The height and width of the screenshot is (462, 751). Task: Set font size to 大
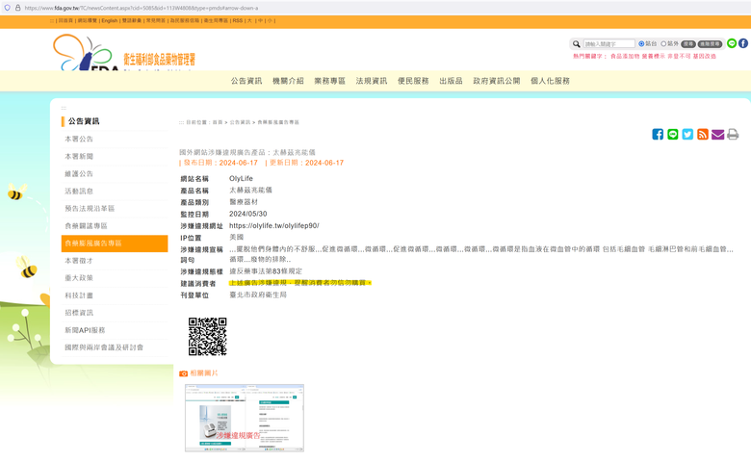[x=249, y=20]
